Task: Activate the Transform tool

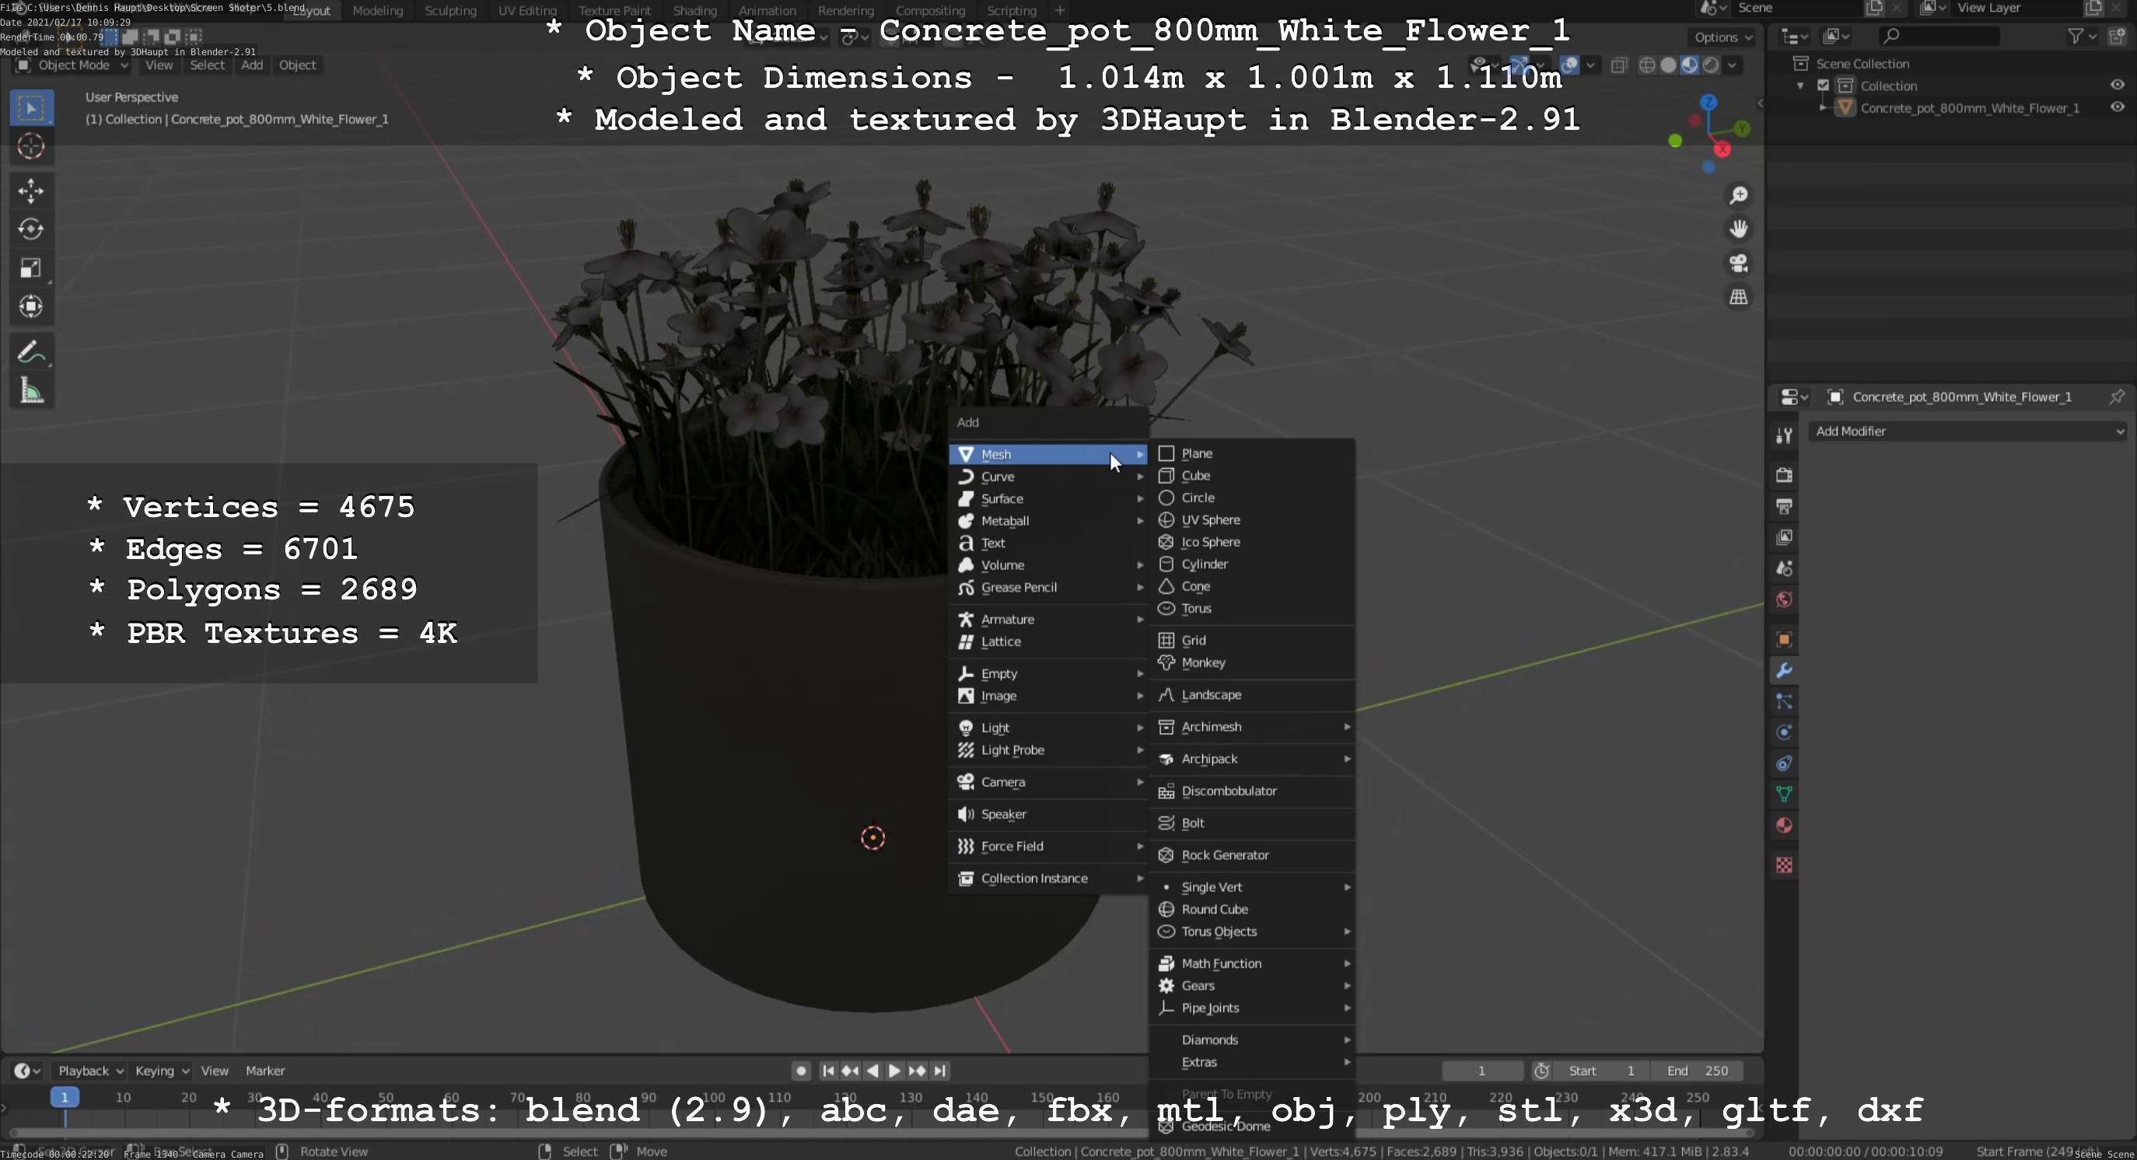Action: click(30, 307)
